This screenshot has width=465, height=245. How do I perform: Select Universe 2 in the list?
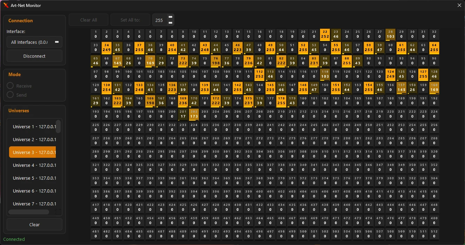[32, 140]
